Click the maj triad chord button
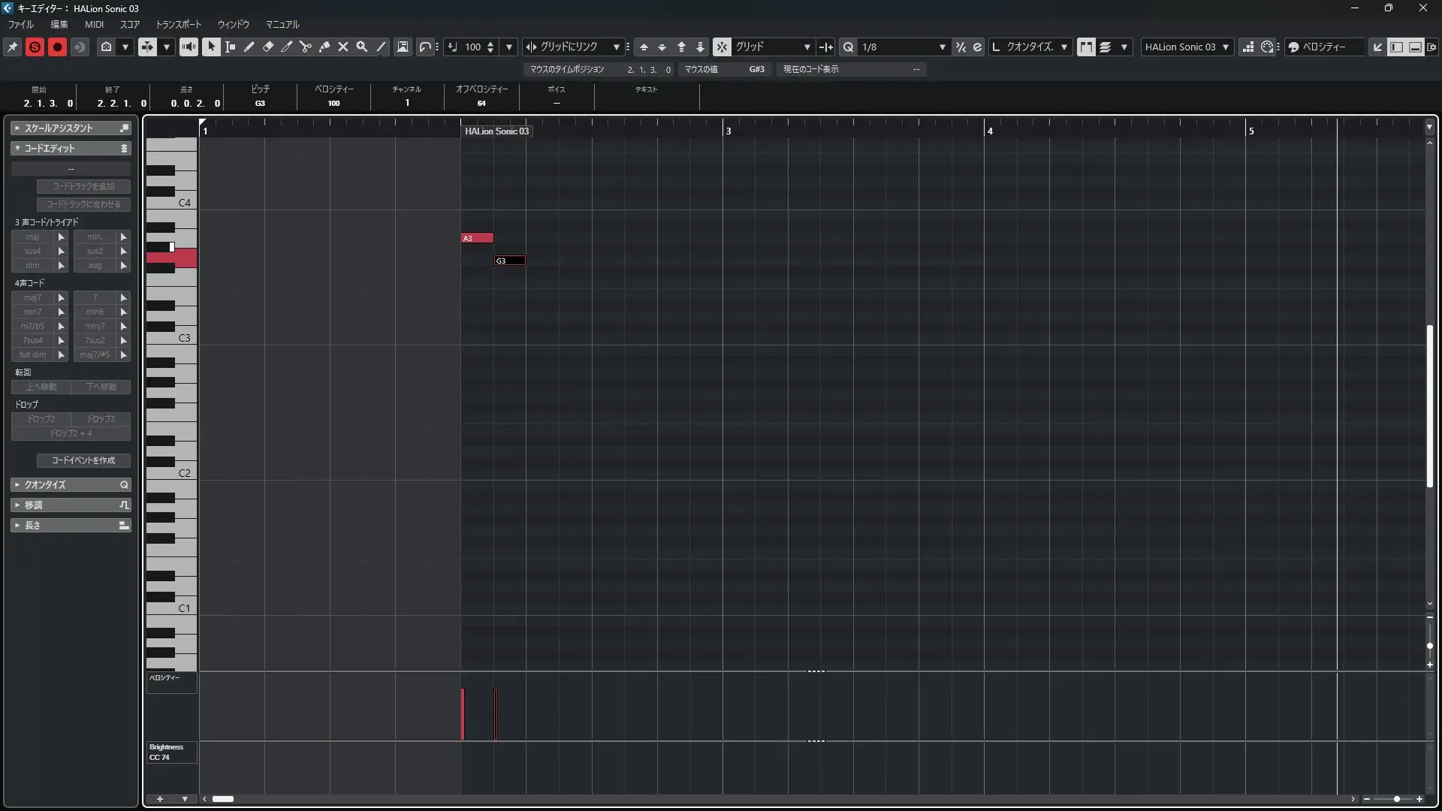Screen dimensions: 1442x811 pos(32,237)
